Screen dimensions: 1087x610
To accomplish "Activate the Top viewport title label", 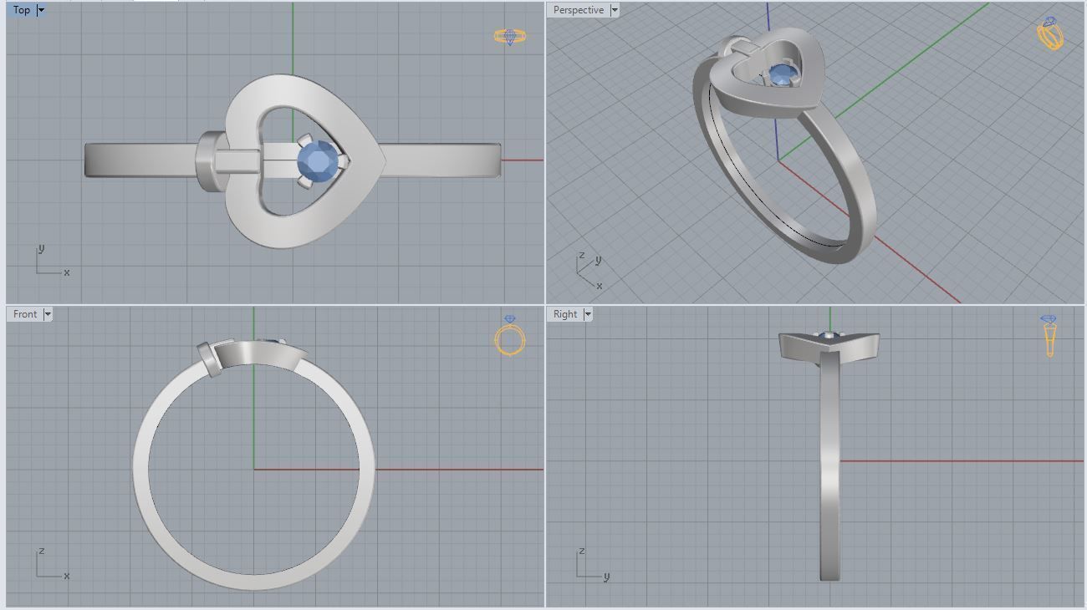I will point(22,10).
